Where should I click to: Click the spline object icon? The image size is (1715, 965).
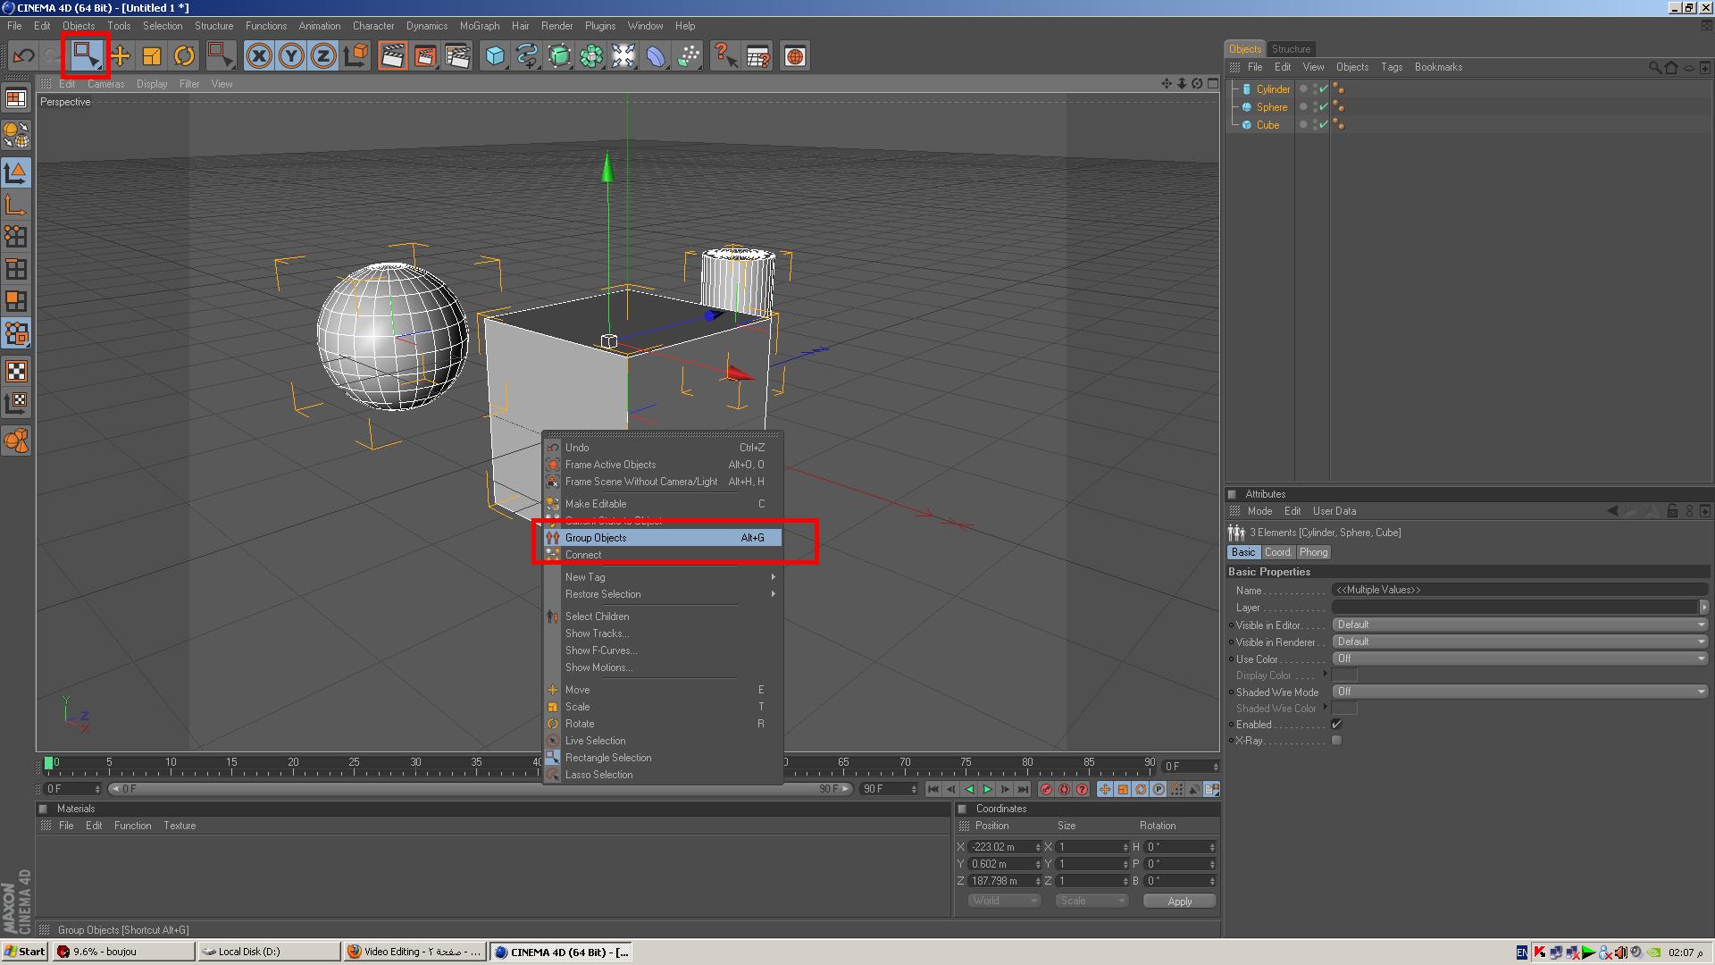[x=527, y=56]
